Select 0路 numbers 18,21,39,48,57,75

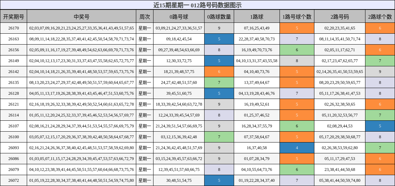[179, 72]
